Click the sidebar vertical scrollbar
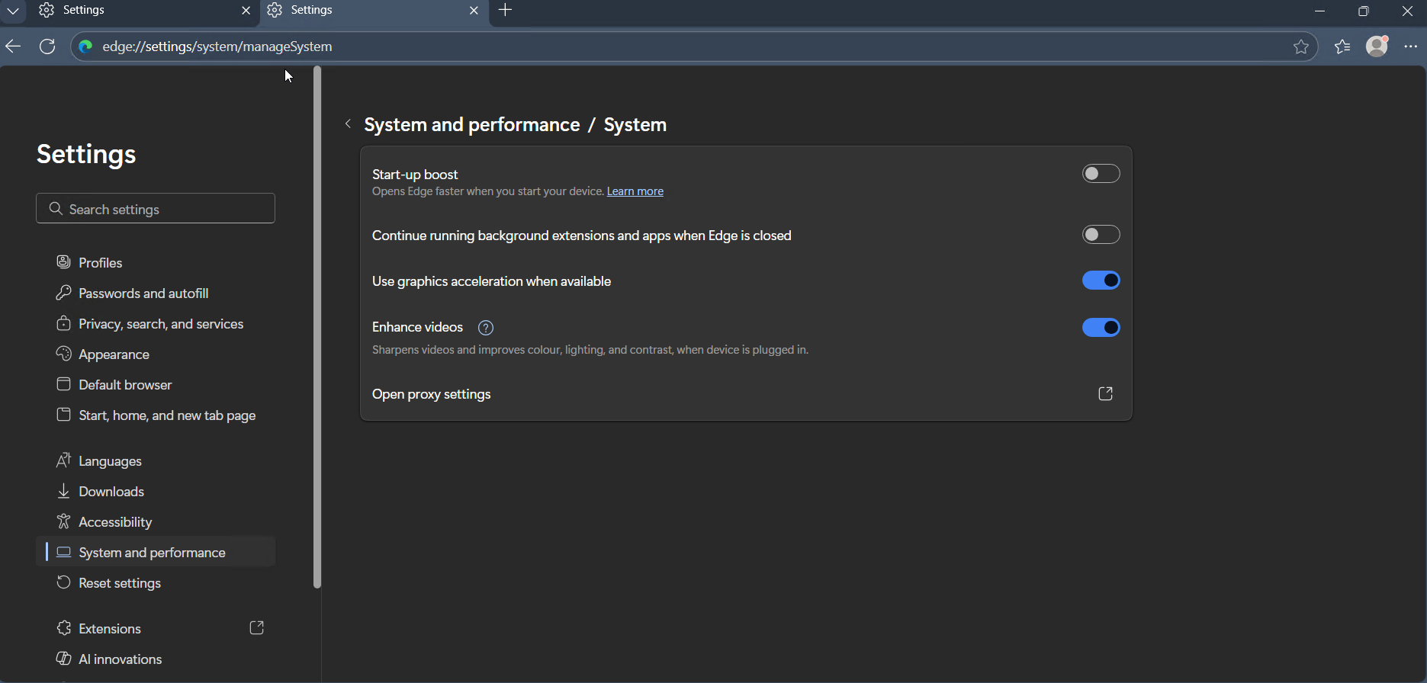 [x=317, y=328]
